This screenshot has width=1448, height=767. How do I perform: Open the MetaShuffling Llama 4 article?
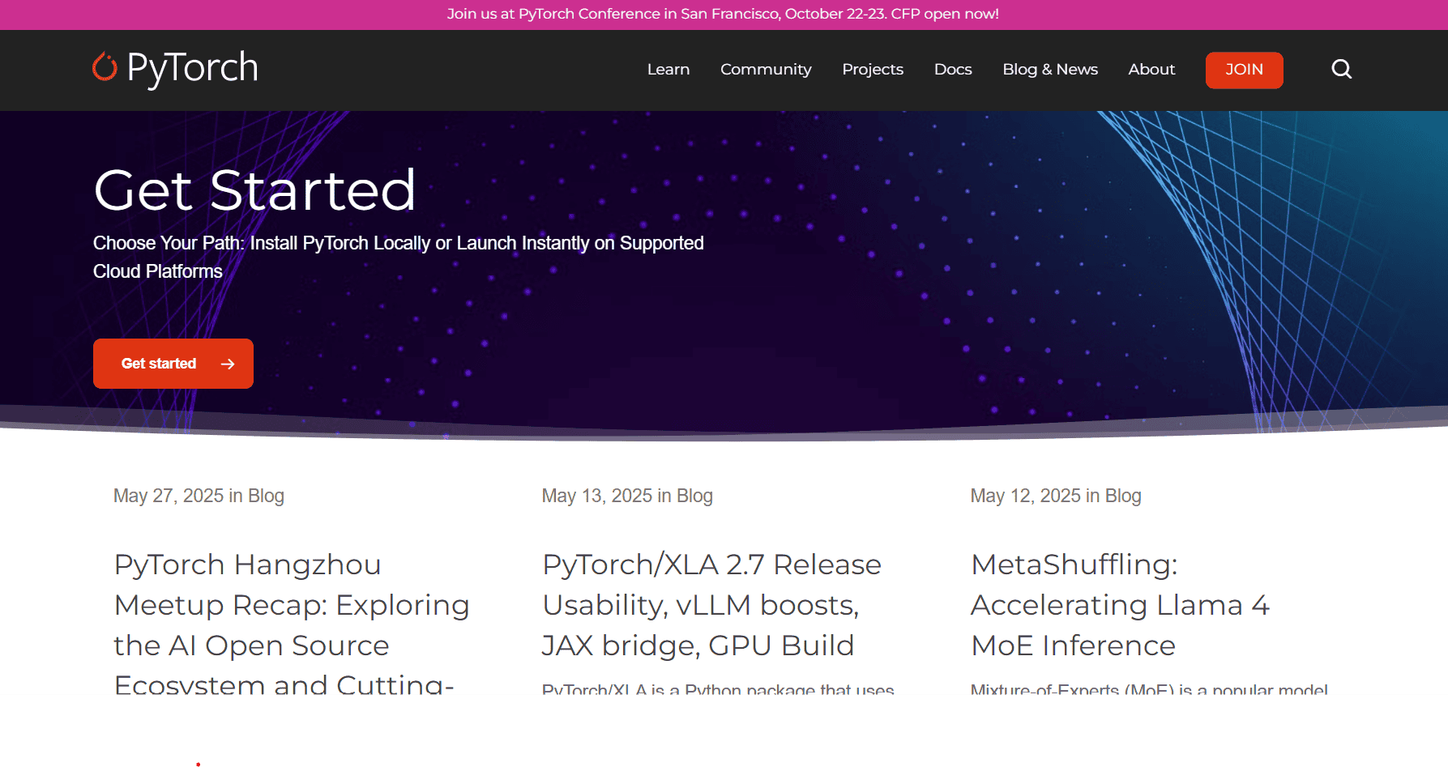[x=1120, y=604]
